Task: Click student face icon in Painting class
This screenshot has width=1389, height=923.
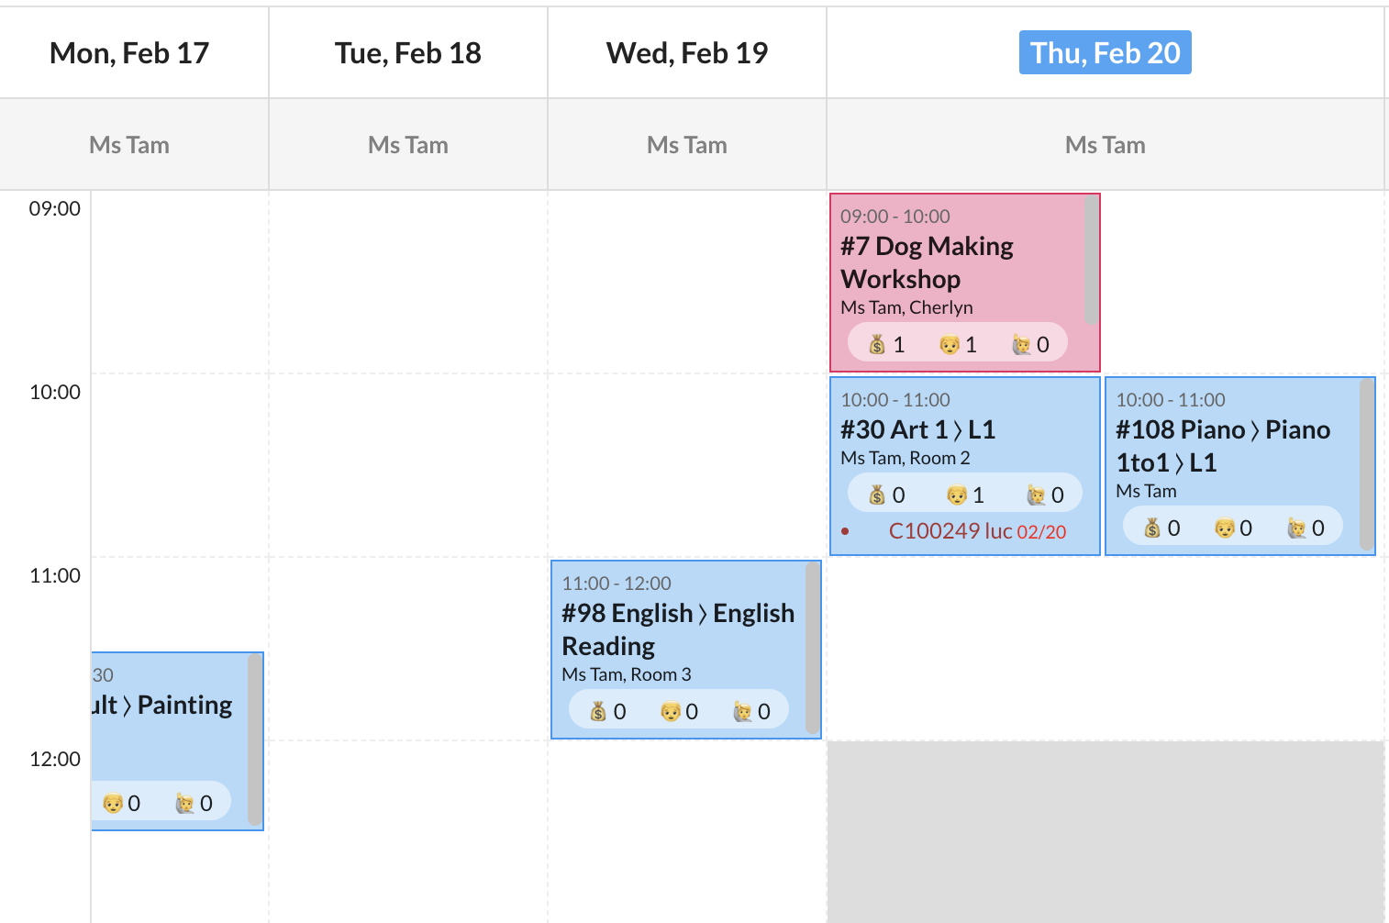Action: [x=113, y=804]
